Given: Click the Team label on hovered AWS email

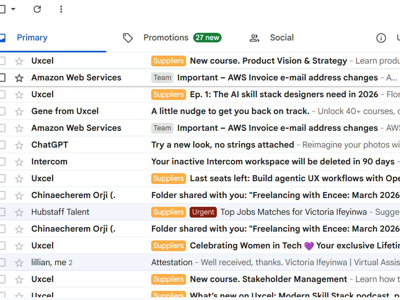Looking at the screenshot, I should [x=162, y=78].
